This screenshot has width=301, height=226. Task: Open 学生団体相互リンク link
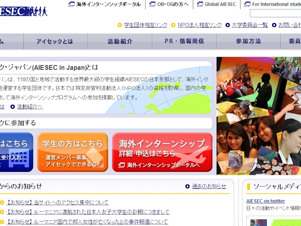point(145,25)
